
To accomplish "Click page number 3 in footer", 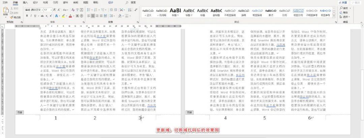I will pos(140,118).
